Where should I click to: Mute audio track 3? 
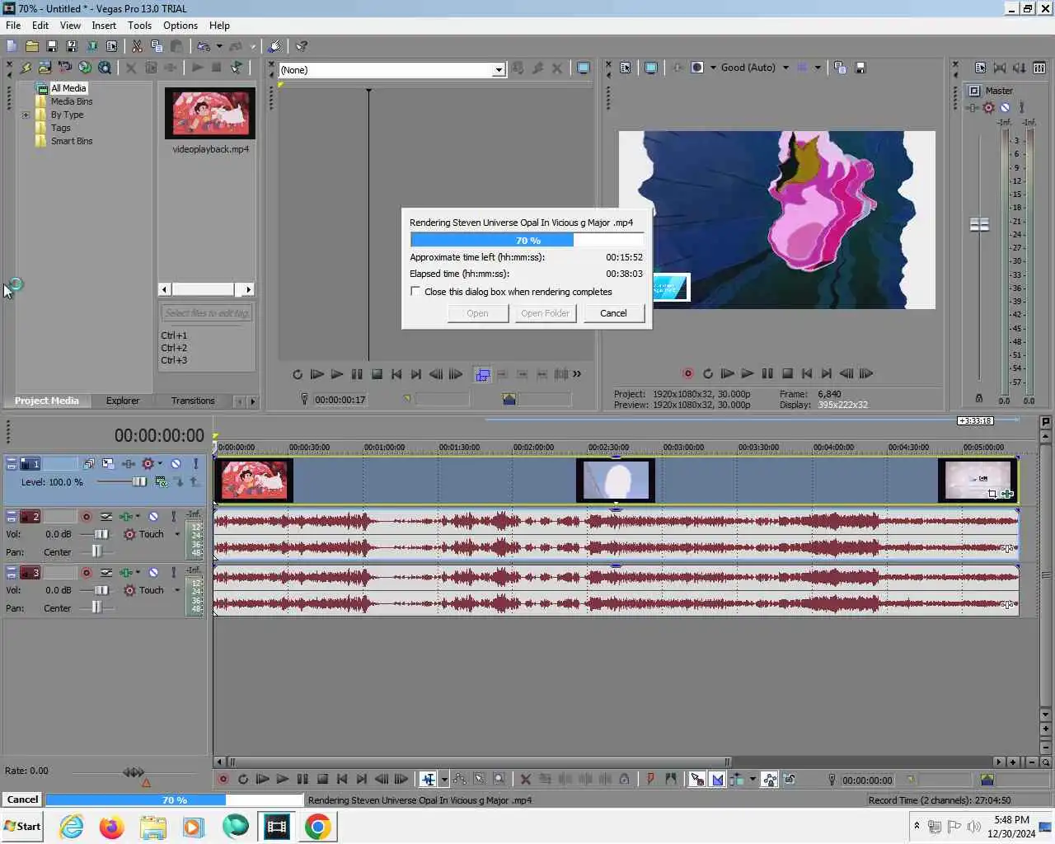[153, 573]
